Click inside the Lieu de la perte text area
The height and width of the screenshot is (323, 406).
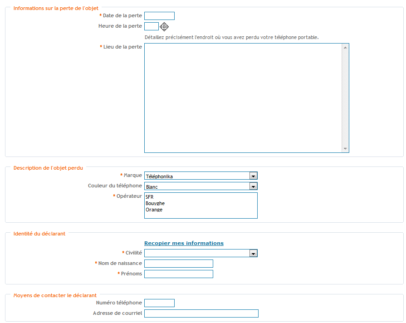click(x=243, y=98)
